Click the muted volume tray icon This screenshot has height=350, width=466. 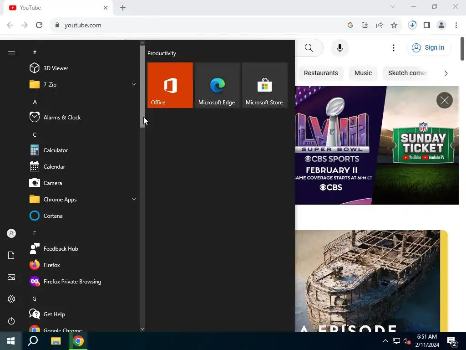click(x=407, y=341)
